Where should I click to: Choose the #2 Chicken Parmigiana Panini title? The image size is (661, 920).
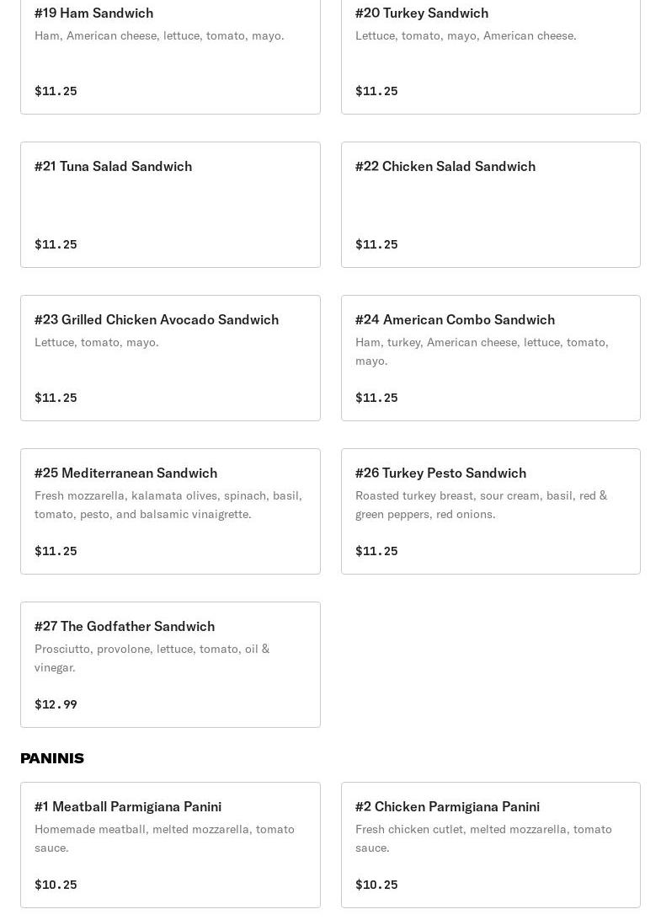coord(447,806)
